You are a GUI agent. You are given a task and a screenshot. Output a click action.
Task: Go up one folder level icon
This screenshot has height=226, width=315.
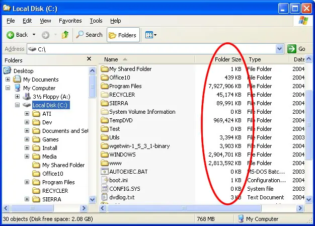click(65, 35)
